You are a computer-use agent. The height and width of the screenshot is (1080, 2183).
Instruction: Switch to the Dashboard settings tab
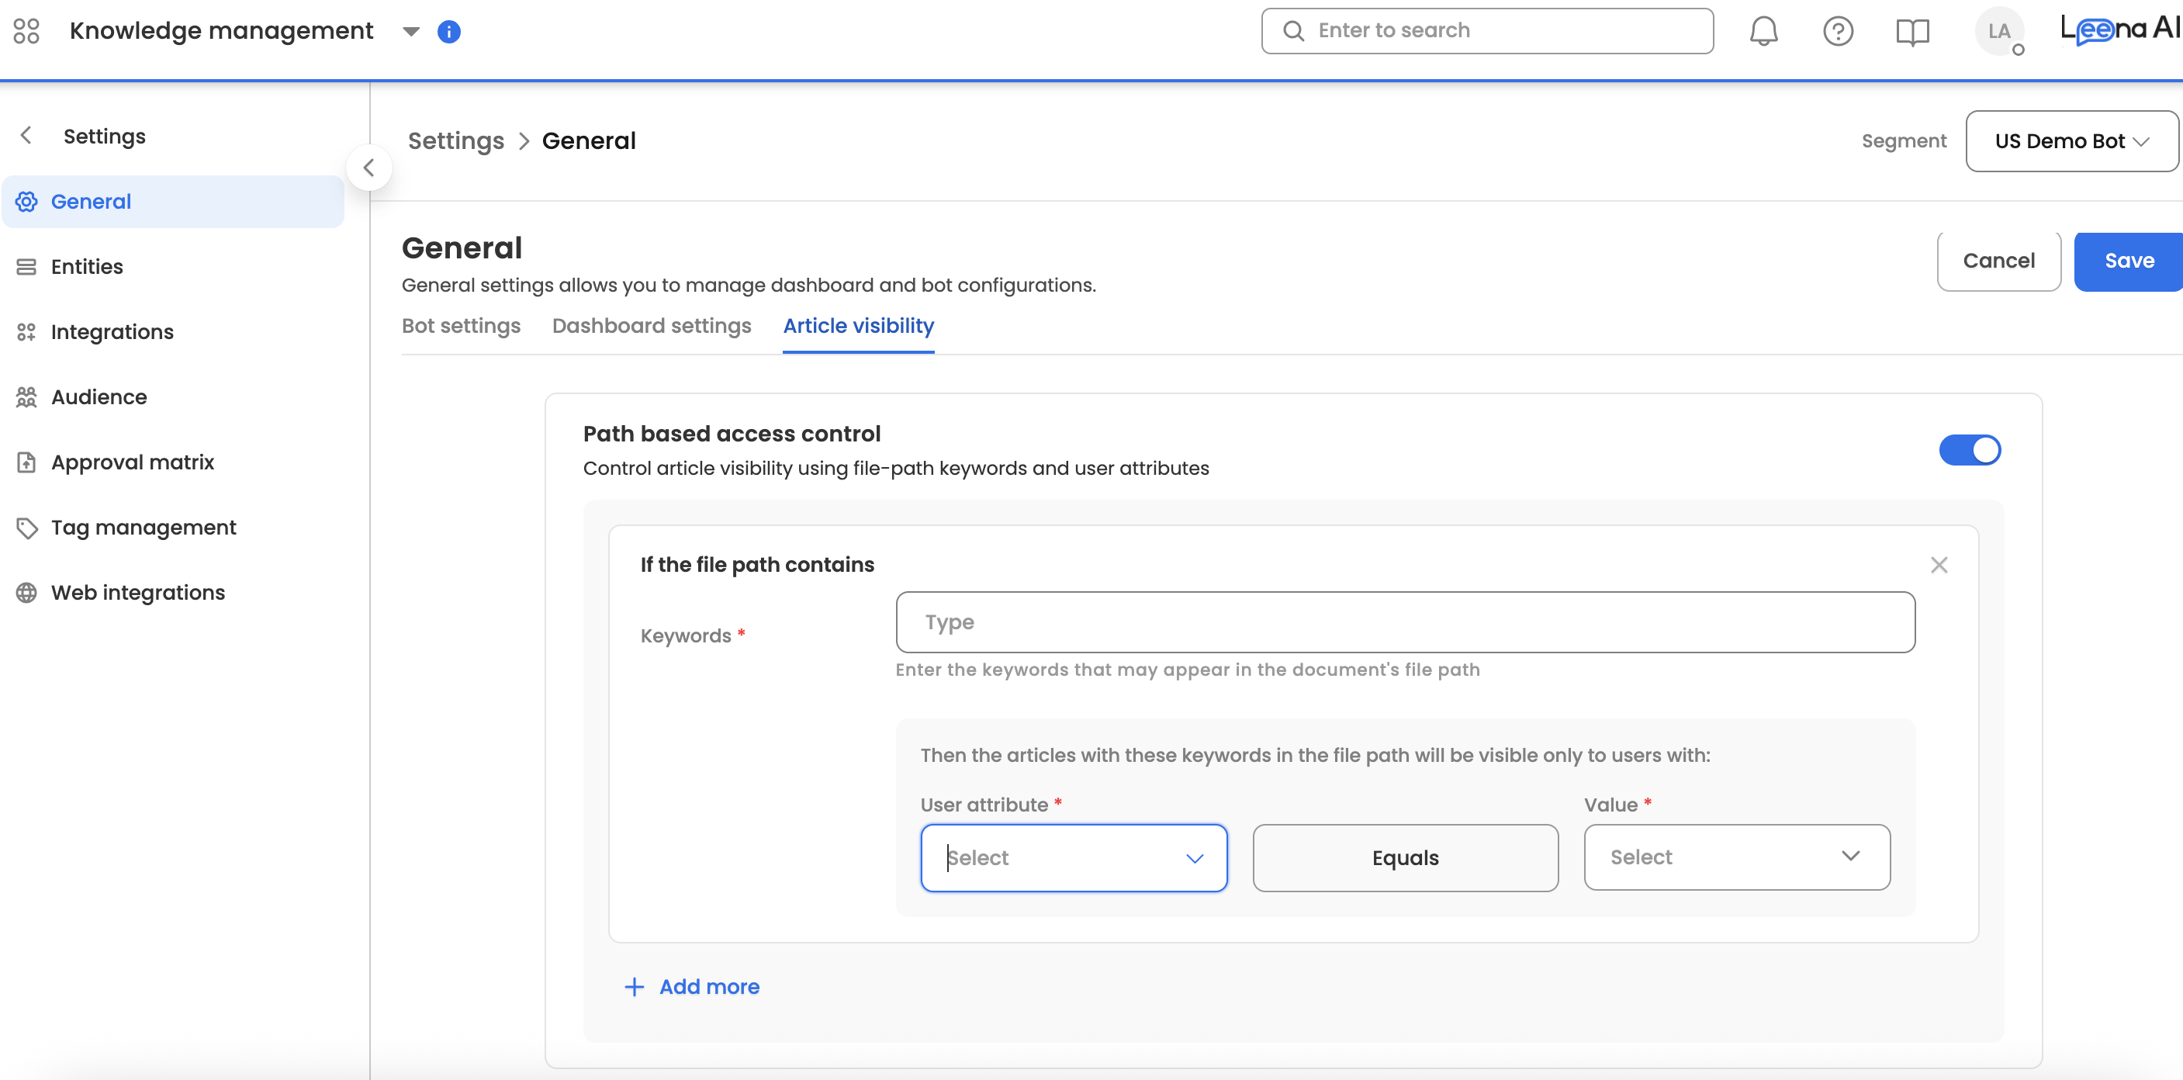(651, 326)
